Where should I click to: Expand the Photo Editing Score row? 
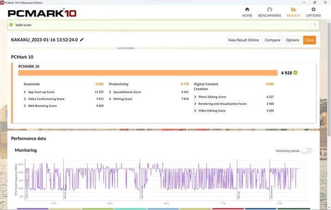click(195, 97)
